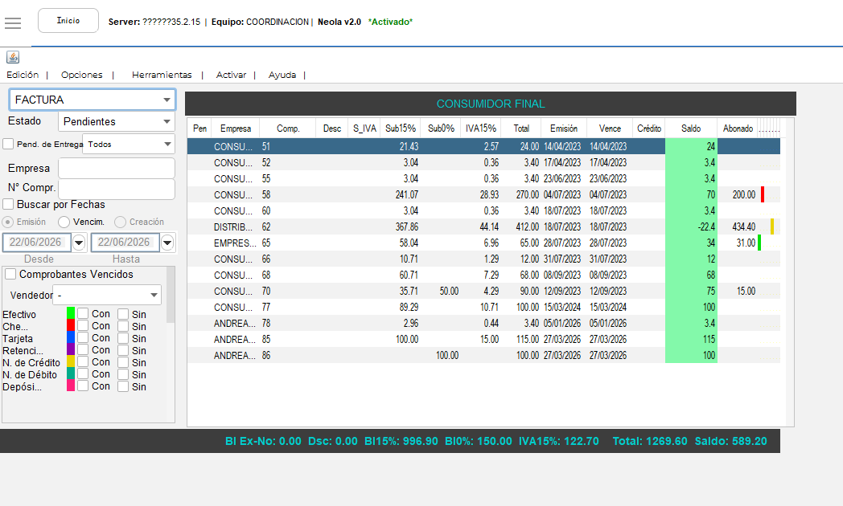
Task: Click the red payment marker in row 58
Action: 763,195
